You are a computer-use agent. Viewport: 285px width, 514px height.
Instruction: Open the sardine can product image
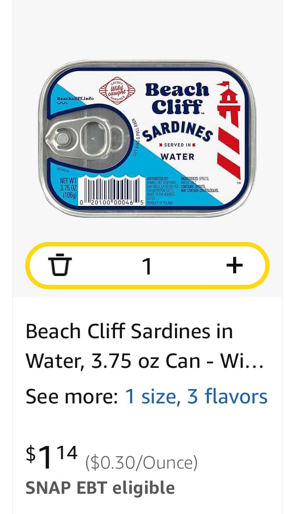coord(147,138)
